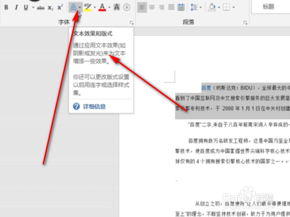Open Font dialog launcher
The width and height of the screenshot is (290, 217).
click(132, 23)
